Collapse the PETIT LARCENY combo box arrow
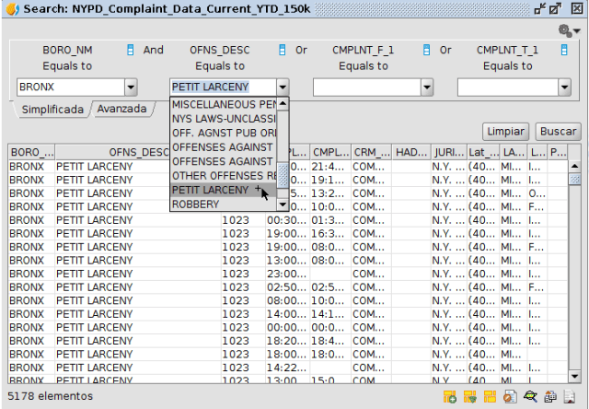 [282, 88]
